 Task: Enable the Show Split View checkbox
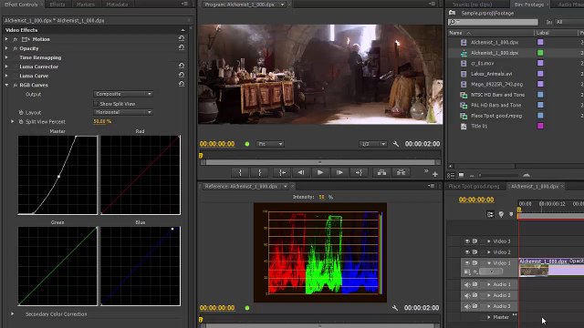96,104
